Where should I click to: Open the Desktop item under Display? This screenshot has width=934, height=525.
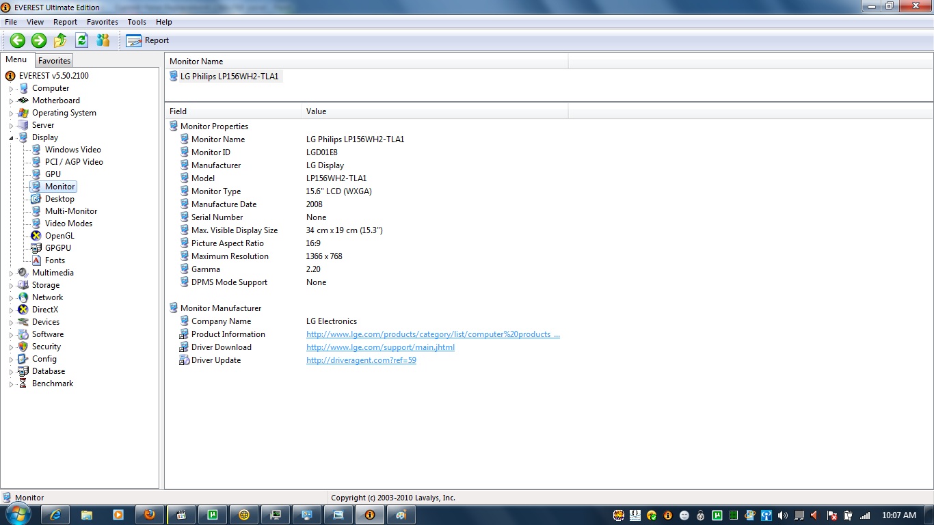(x=59, y=199)
